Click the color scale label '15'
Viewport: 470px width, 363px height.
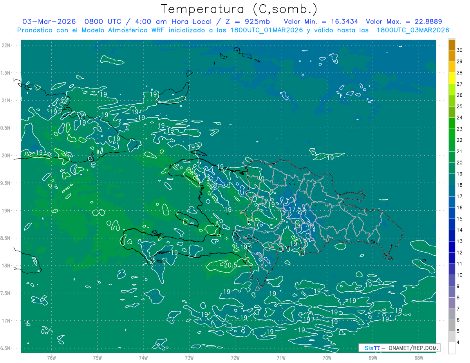point(459,219)
